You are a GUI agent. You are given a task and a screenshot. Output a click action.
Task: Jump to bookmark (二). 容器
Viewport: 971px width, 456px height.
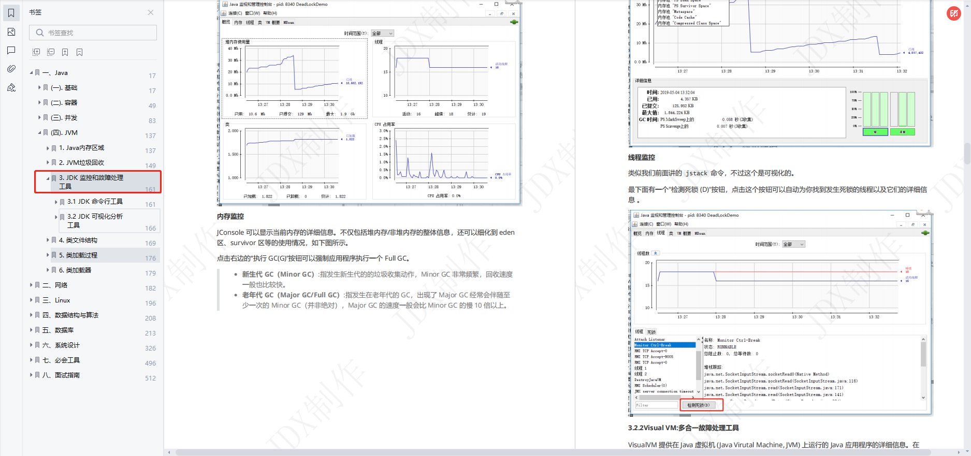point(64,103)
